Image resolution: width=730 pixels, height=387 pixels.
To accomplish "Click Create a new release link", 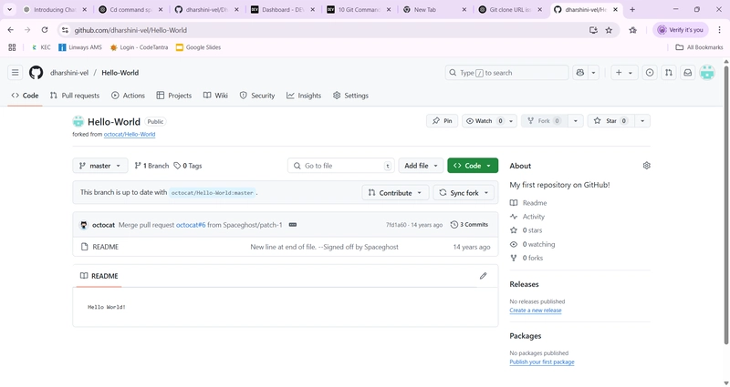I will point(536,311).
